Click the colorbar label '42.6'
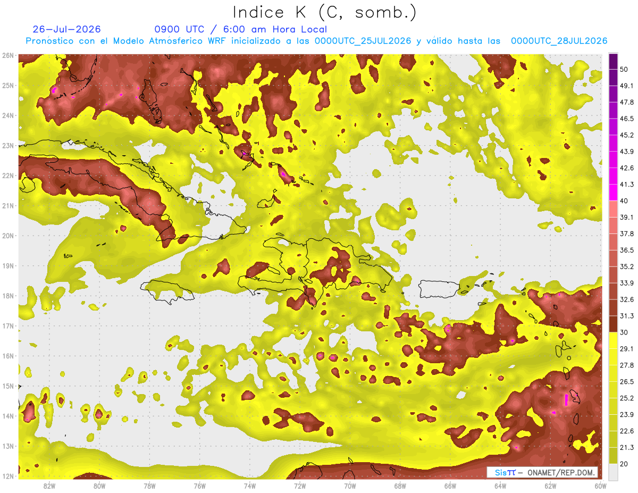The height and width of the screenshot is (493, 638). click(x=627, y=168)
